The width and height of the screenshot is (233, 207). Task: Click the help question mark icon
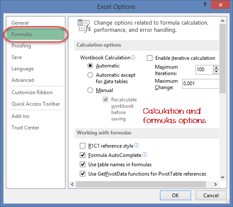coord(205,5)
